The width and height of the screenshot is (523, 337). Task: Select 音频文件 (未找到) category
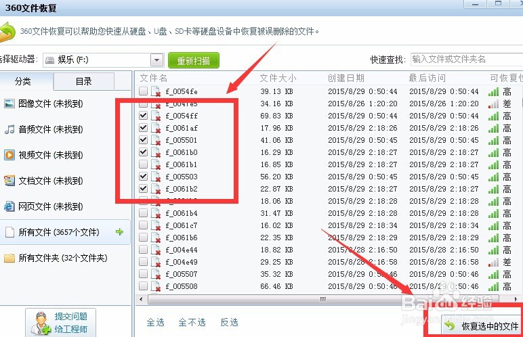point(65,129)
